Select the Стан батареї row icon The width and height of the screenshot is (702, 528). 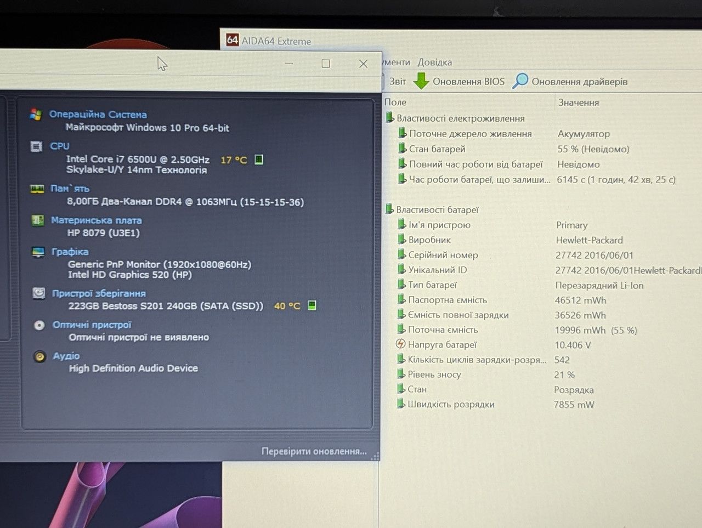(402, 149)
